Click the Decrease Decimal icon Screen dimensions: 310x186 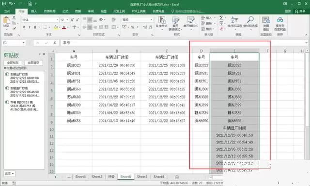point(151,27)
